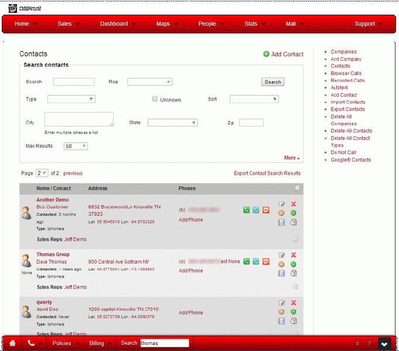This screenshot has width=399, height=351.
Task: Check the Unknown checkbox
Action: [155, 99]
